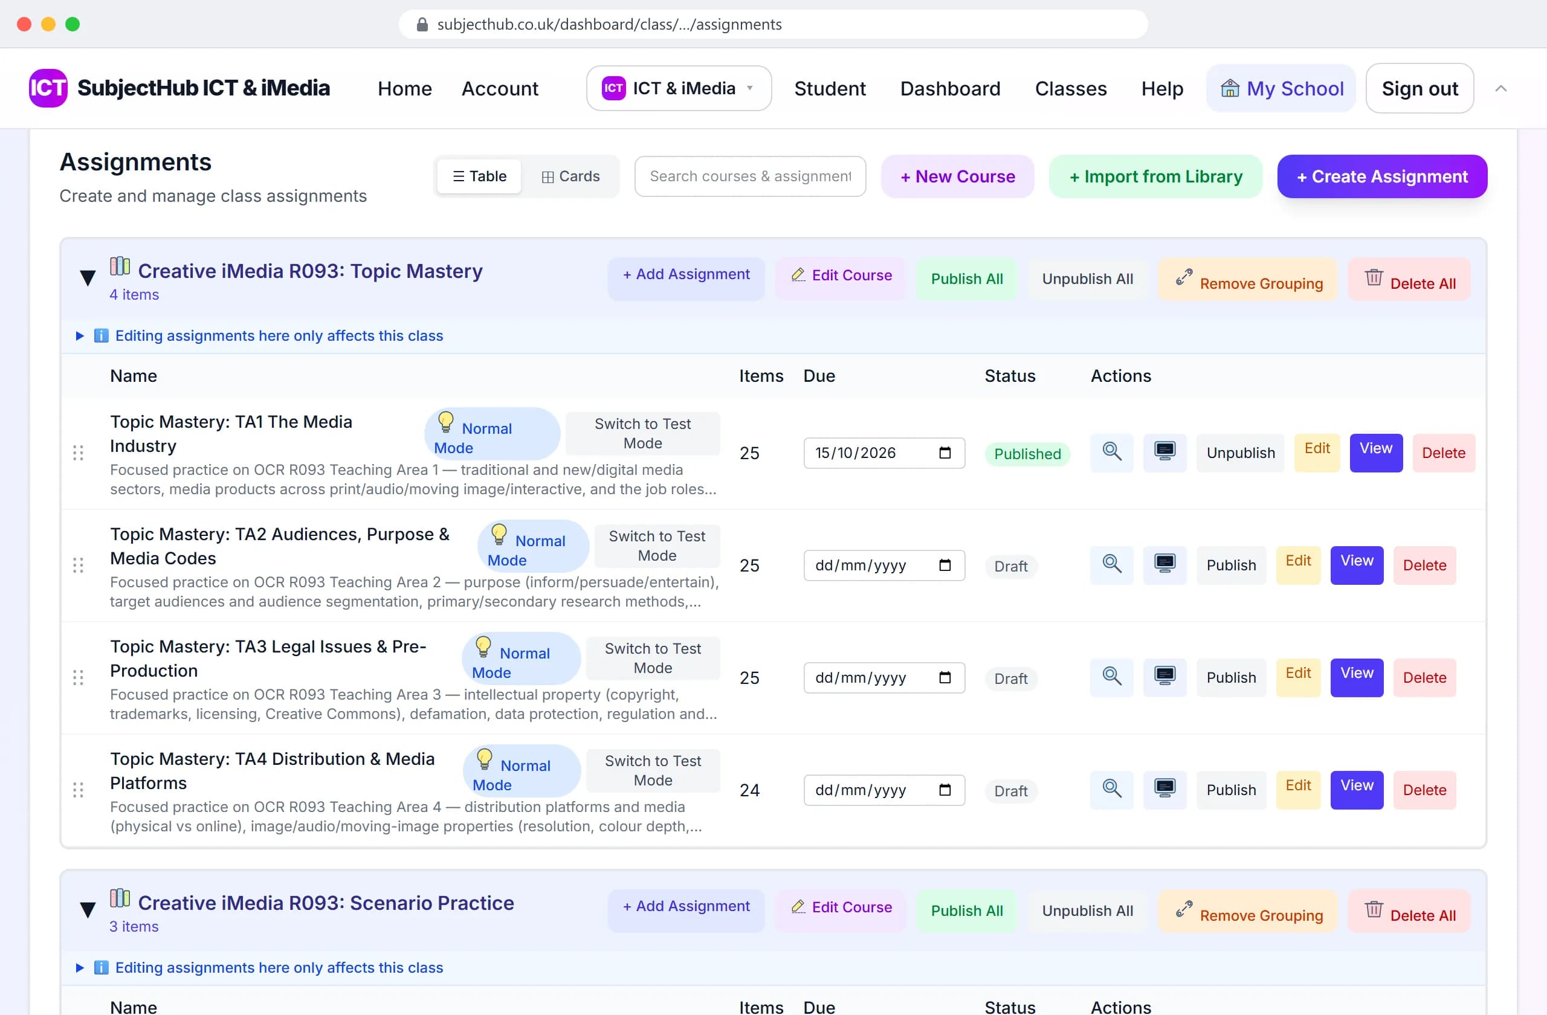
Task: Click Import from Library
Action: 1155,176
